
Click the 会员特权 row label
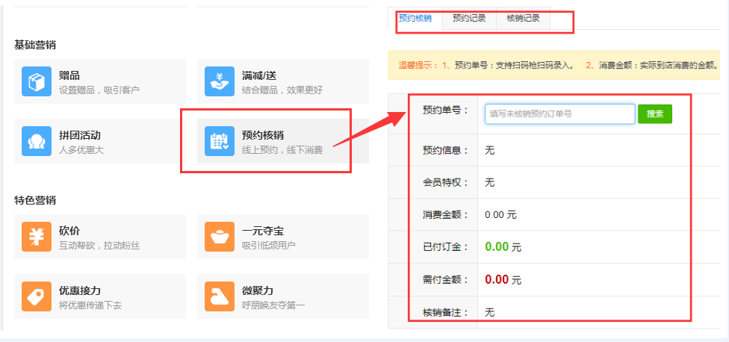coord(445,182)
